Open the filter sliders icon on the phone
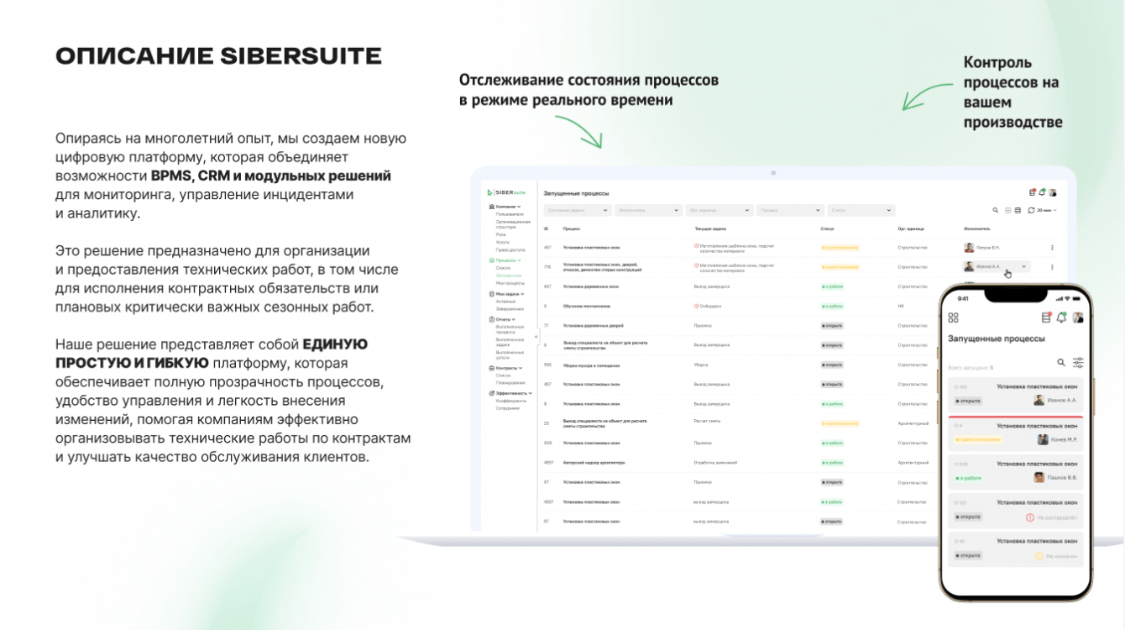Image resolution: width=1125 pixels, height=630 pixels. coord(1078,362)
